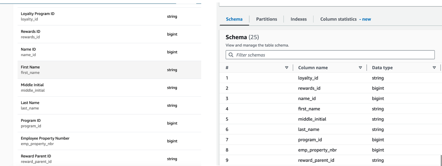
Task: Click row 1 loyalty_id in schema table
Action: [x=308, y=78]
